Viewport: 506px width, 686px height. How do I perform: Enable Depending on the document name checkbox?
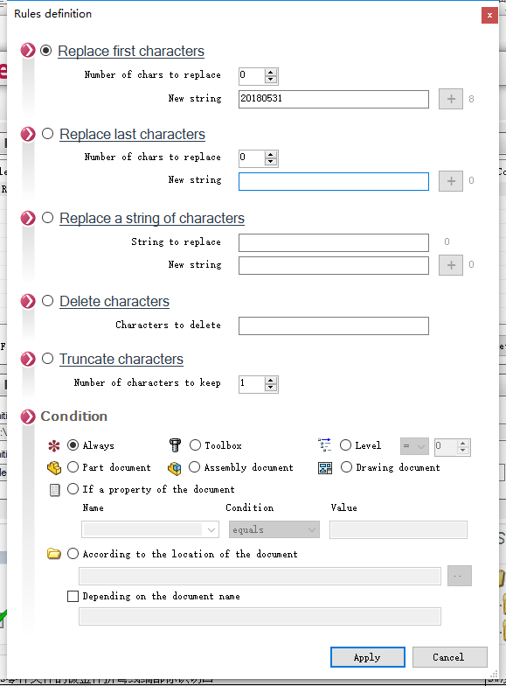[73, 597]
